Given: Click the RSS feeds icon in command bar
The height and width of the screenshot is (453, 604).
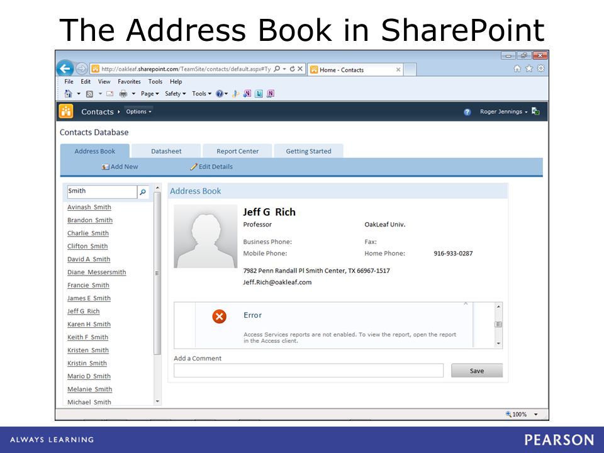Looking at the screenshot, I should [x=89, y=94].
